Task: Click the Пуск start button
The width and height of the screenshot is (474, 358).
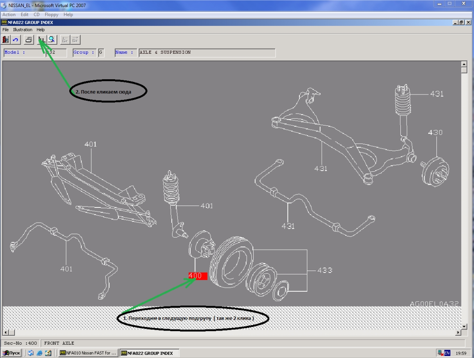Action: point(11,353)
